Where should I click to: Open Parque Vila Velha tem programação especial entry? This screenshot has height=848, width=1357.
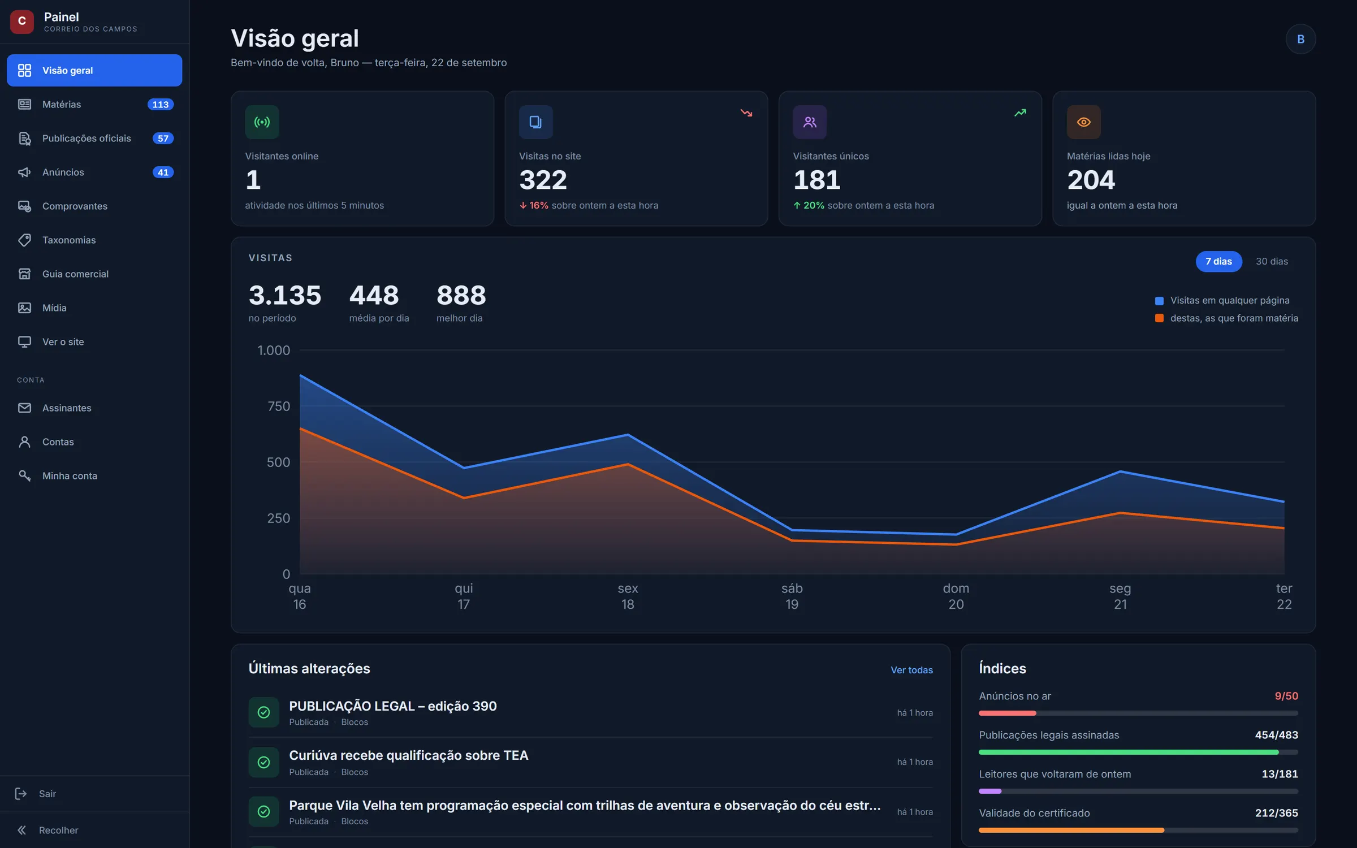tap(585, 805)
